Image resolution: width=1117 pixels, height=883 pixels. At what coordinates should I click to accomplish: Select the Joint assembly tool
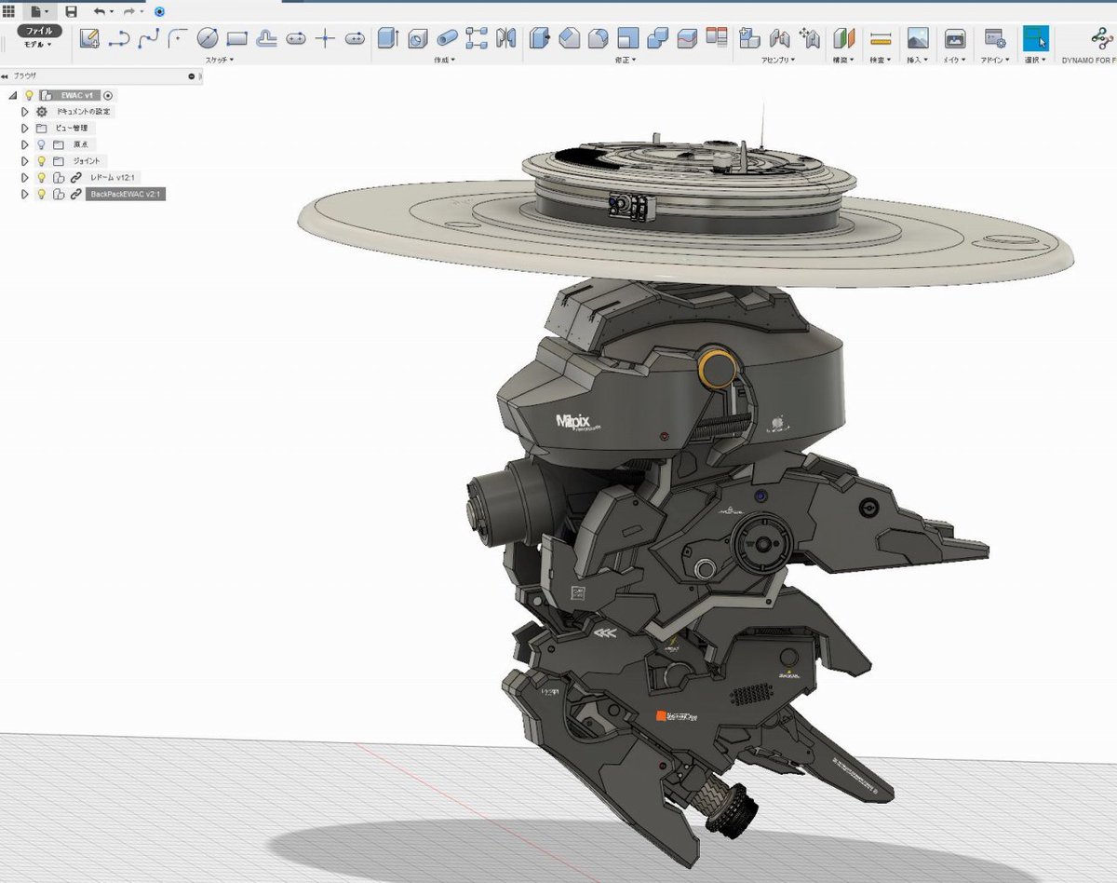click(780, 38)
